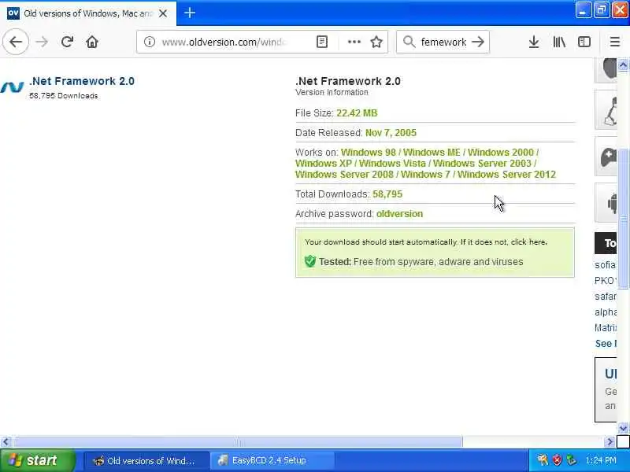Click the taskbar clock showing 1:24 PM
The height and width of the screenshot is (472, 630).
[601, 460]
